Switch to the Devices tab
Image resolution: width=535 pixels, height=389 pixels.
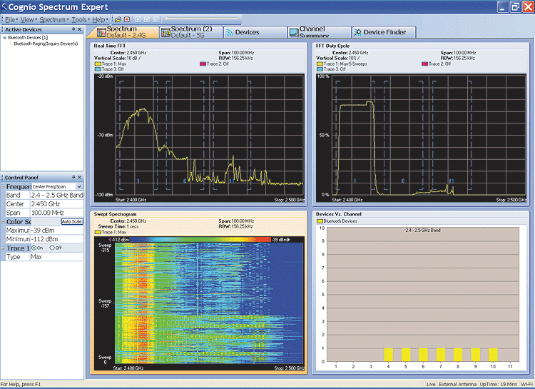255,32
